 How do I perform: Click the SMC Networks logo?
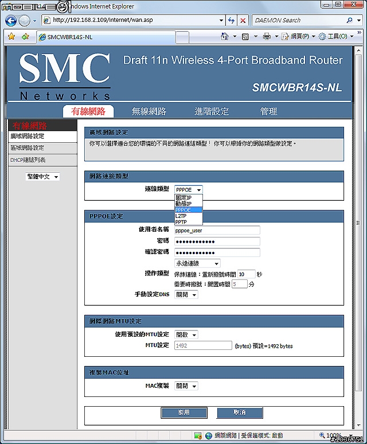65,76
